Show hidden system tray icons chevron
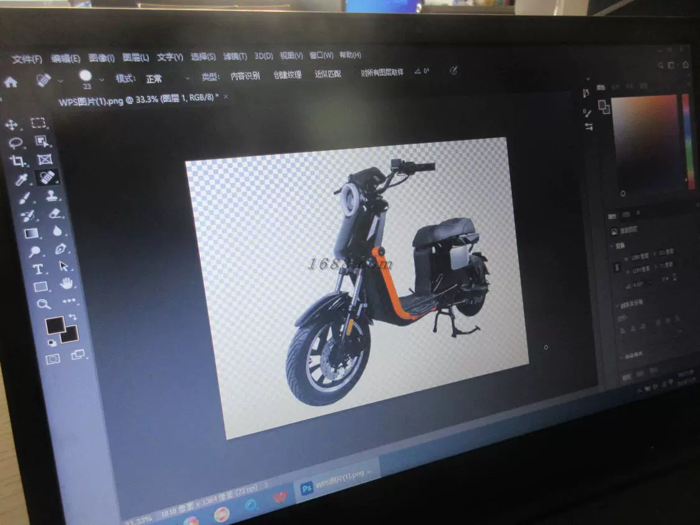The height and width of the screenshot is (525, 700). coord(640,390)
